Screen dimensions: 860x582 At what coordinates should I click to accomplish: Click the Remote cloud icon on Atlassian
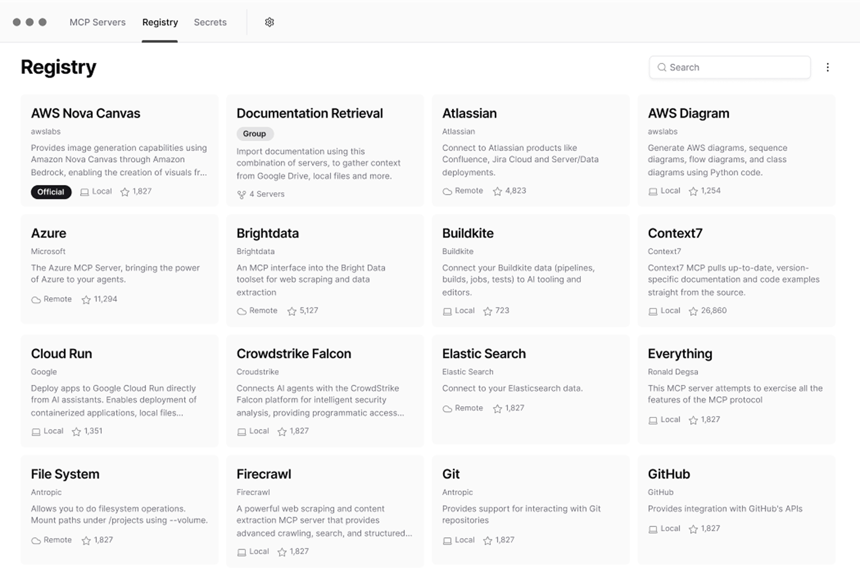coord(447,191)
